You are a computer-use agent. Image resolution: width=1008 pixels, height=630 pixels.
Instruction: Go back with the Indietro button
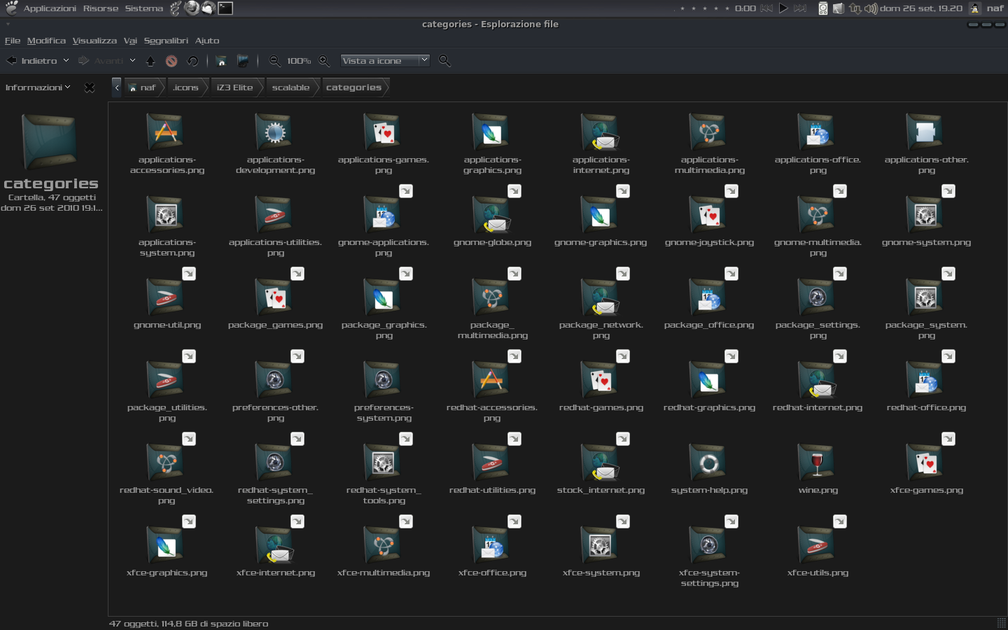click(x=32, y=61)
